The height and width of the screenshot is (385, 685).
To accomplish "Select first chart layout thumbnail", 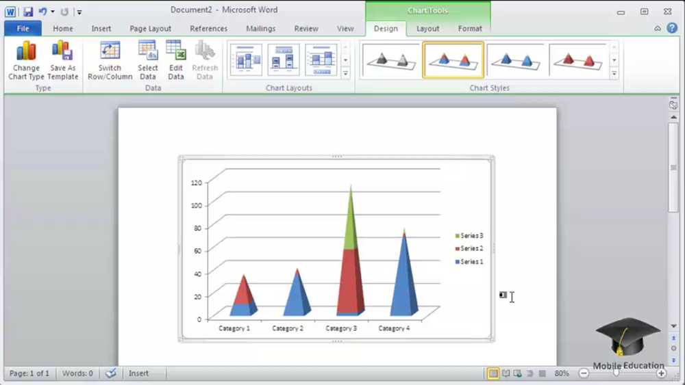I will coord(246,59).
